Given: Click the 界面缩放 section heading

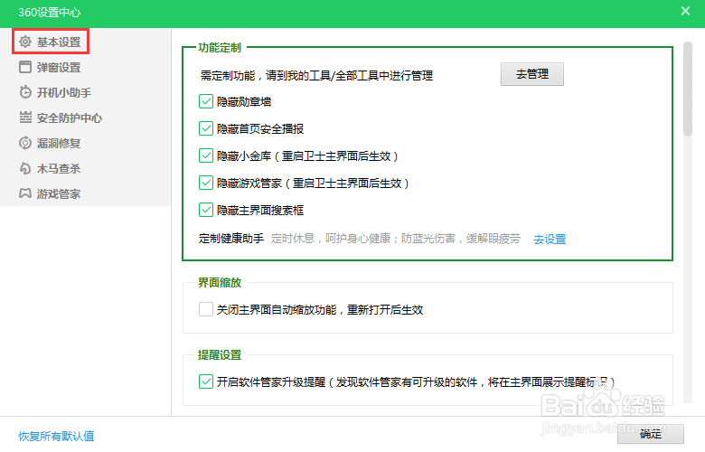Looking at the screenshot, I should tap(220, 282).
